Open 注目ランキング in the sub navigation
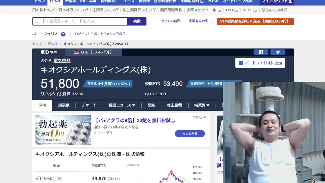Image resolution: width=325 pixels, height=183 pixels. click(x=105, y=10)
